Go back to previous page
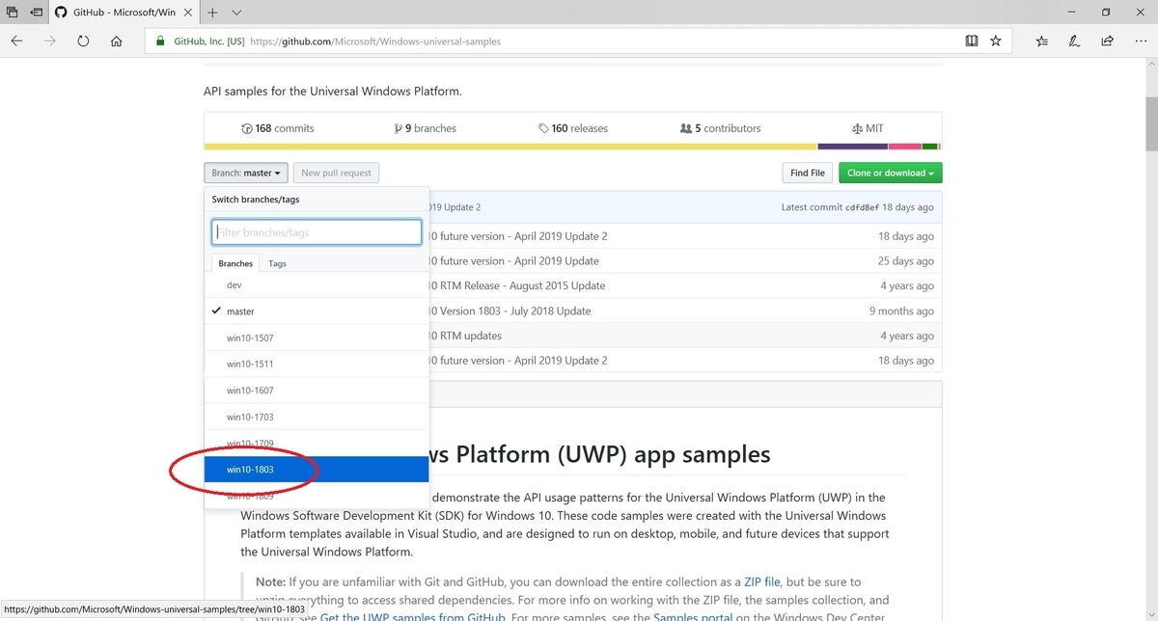The height and width of the screenshot is (621, 1158). pyautogui.click(x=16, y=41)
